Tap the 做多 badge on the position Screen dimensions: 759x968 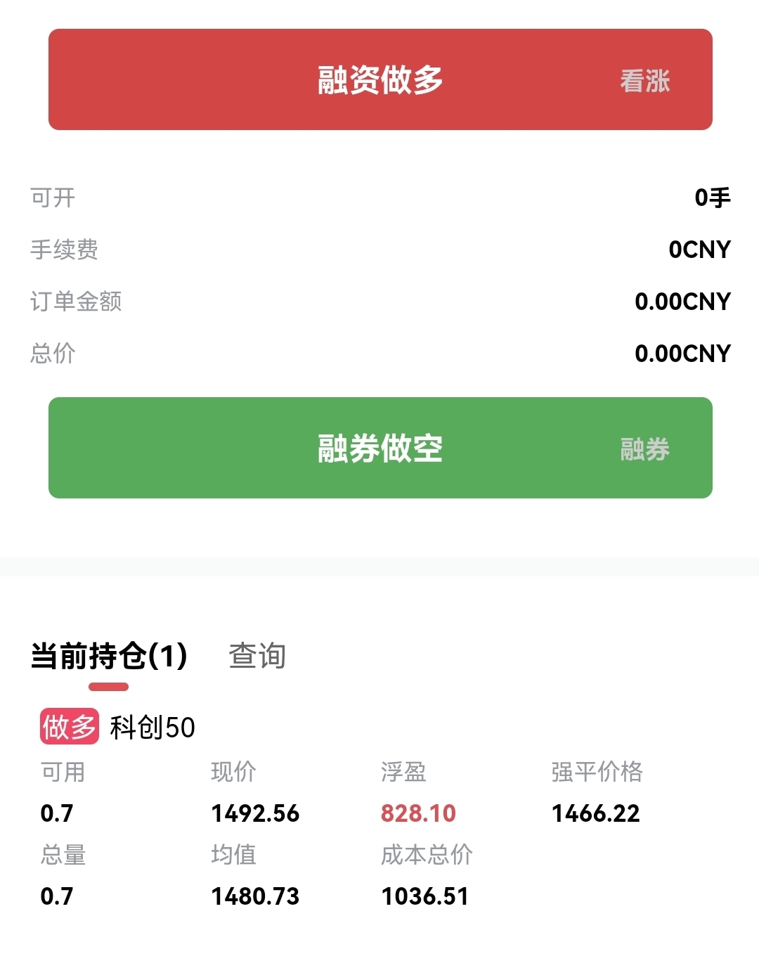[69, 726]
